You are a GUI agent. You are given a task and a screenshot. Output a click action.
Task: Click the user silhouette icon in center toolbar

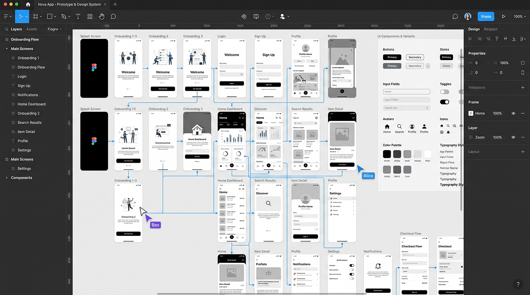pos(282,16)
